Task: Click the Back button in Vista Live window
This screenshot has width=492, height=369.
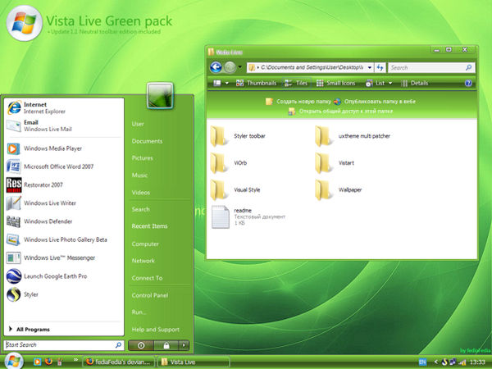Action: 216,67
